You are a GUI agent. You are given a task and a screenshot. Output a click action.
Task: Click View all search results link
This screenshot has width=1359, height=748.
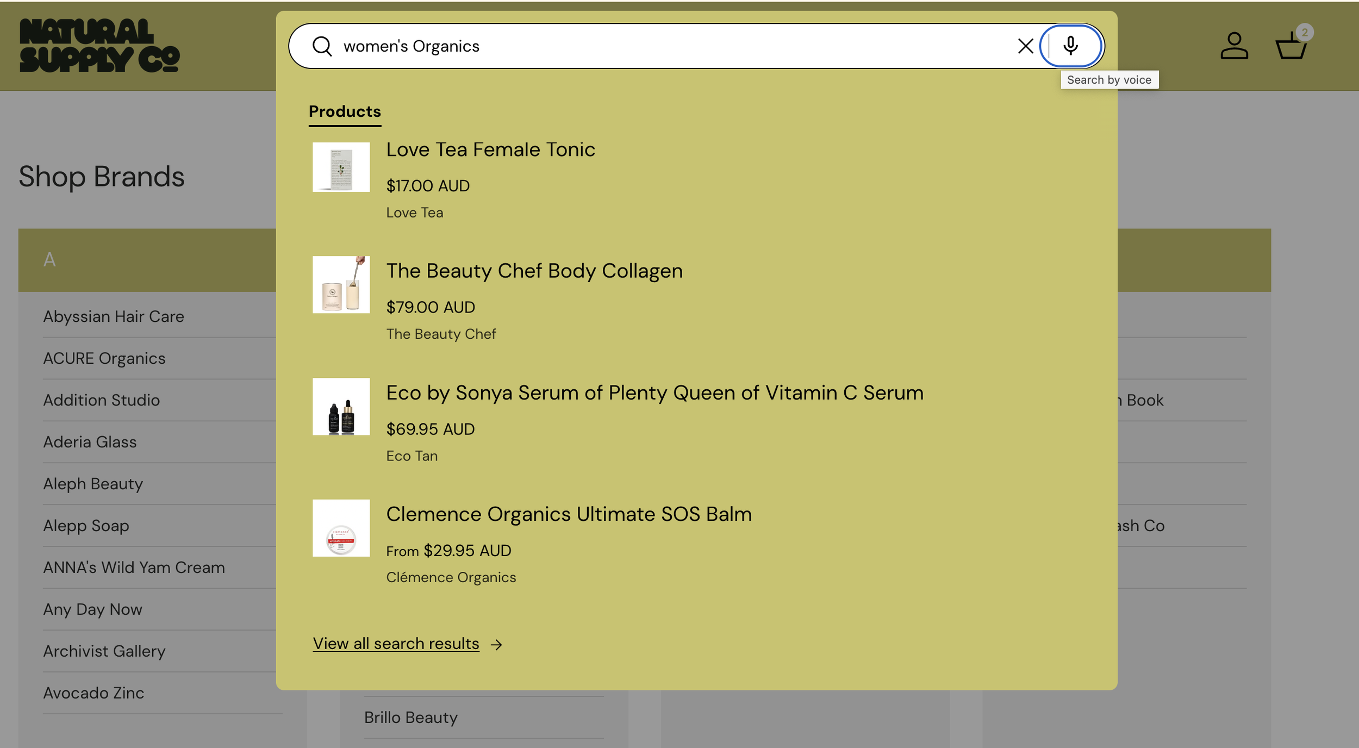tap(396, 644)
